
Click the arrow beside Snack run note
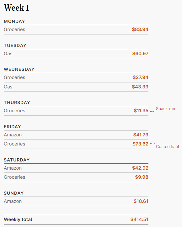pyautogui.click(x=153, y=111)
